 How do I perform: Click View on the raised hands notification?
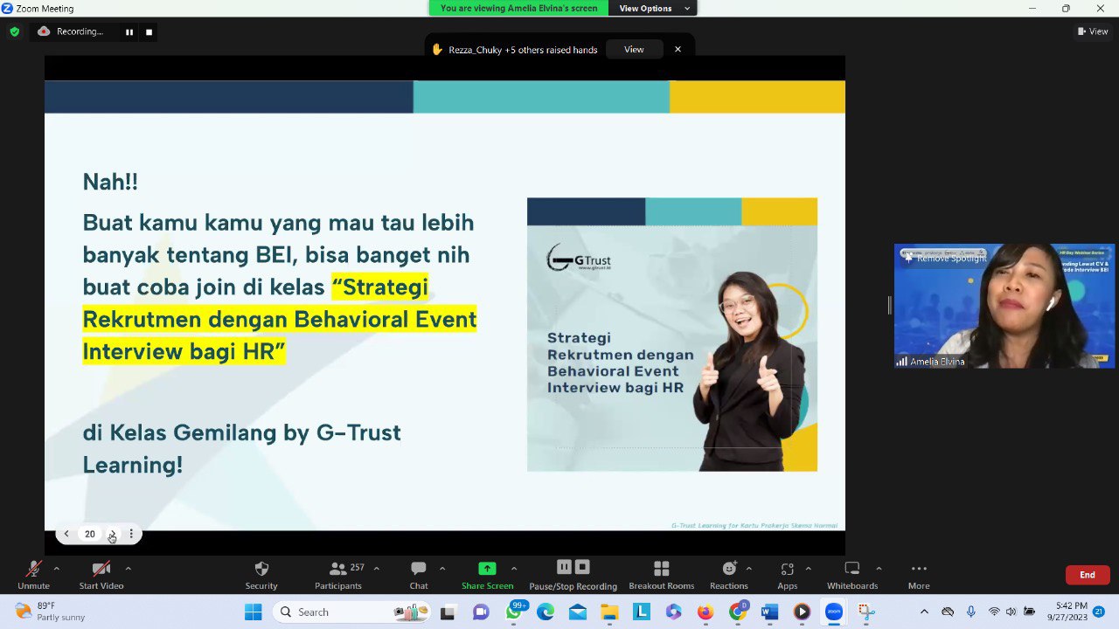click(634, 50)
